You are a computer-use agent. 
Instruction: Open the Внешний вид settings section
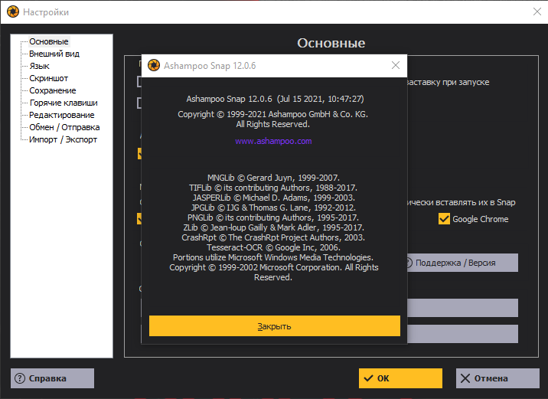point(54,54)
